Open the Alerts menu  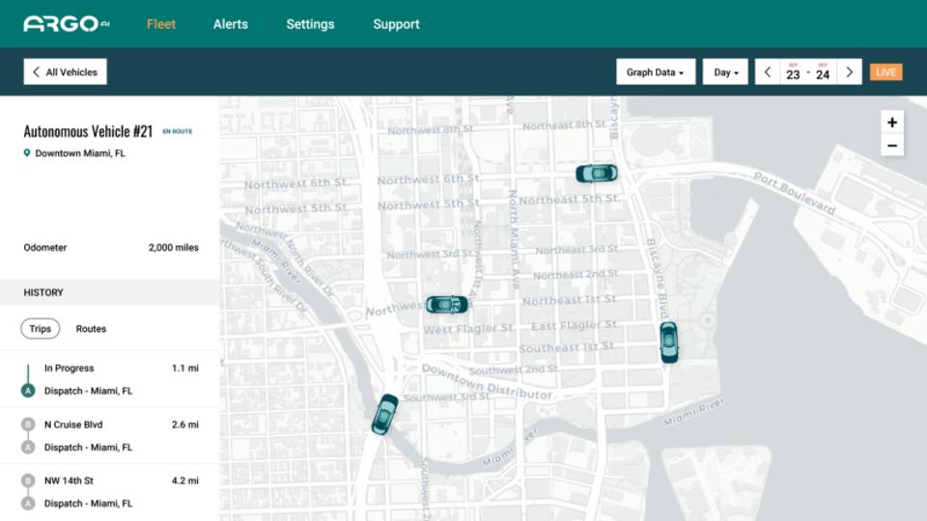(231, 24)
